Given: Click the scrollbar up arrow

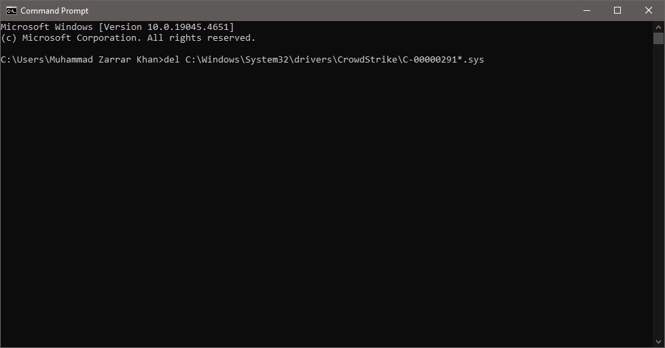Looking at the screenshot, I should pos(658,26).
